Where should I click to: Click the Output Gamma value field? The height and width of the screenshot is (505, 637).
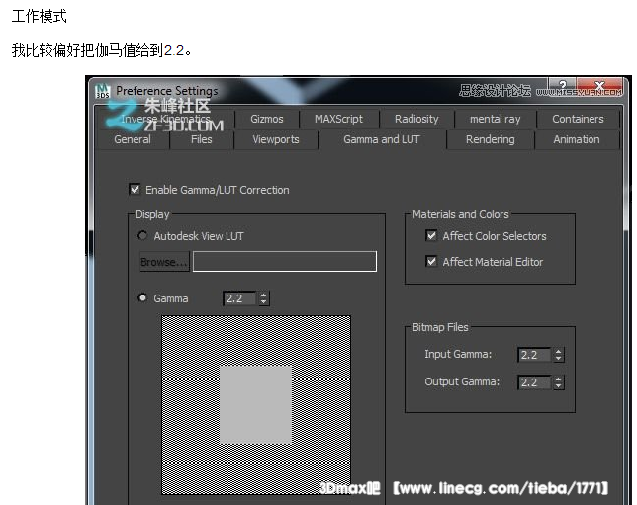(534, 382)
